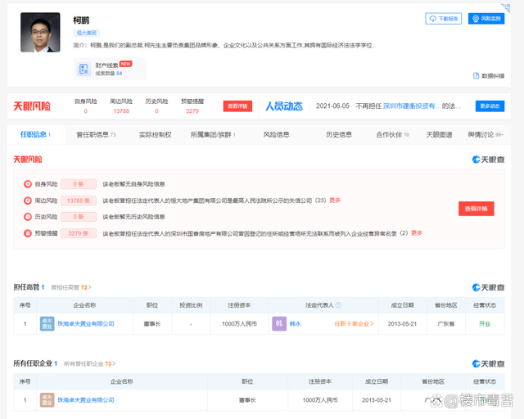Click the 韩 avatar icon

pos(279,323)
